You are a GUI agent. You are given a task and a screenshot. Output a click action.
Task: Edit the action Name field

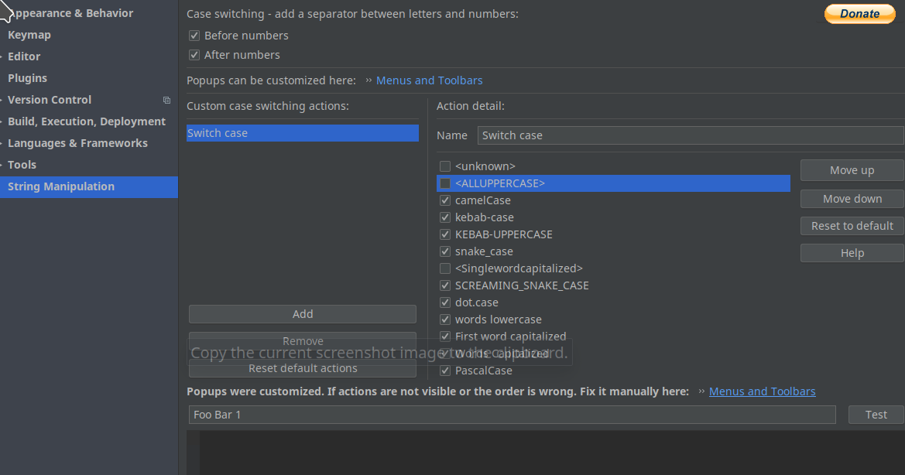coord(691,135)
